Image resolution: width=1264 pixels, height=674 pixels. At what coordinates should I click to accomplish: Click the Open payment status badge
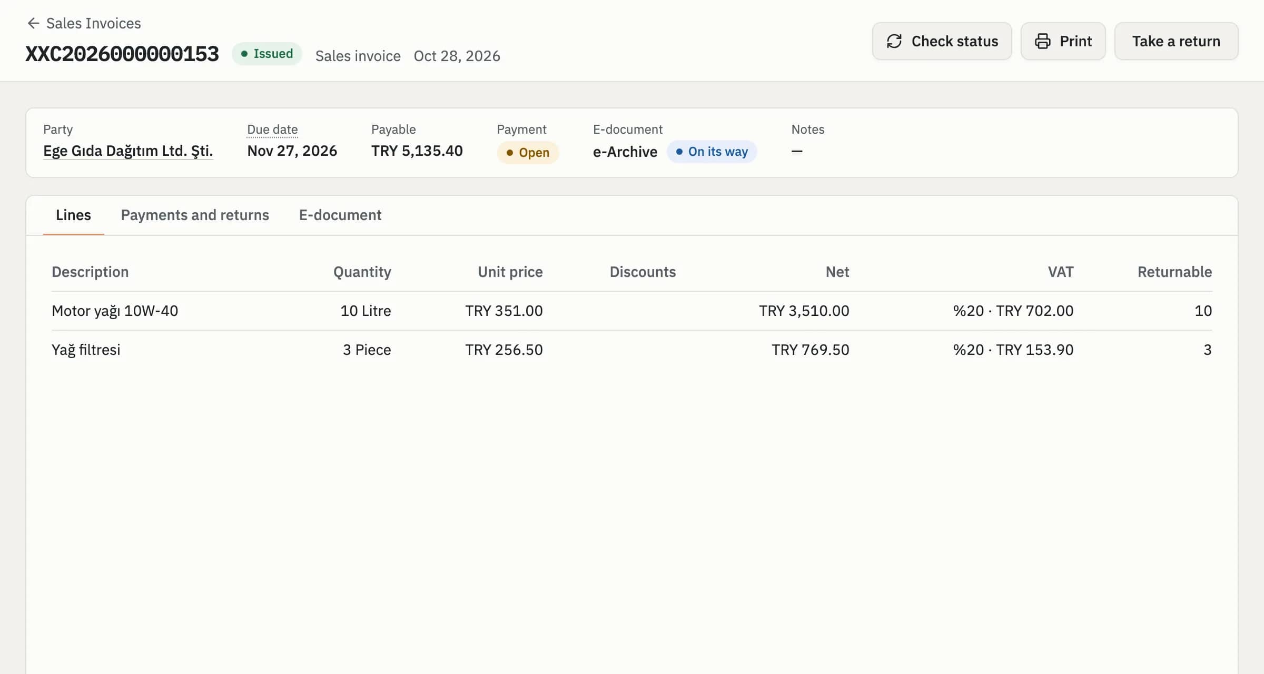(528, 153)
